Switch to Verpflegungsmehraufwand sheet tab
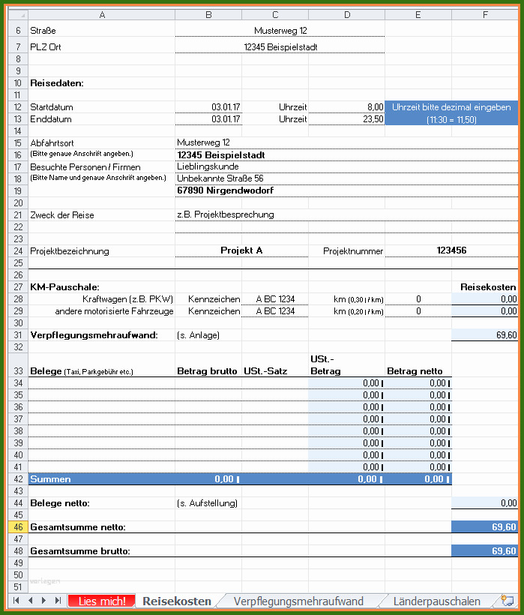 (298, 601)
